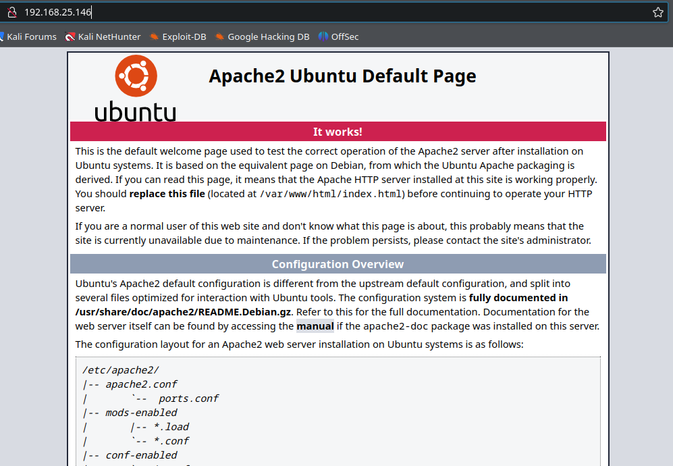Click apache2.conf in the config tree

pyautogui.click(x=141, y=384)
